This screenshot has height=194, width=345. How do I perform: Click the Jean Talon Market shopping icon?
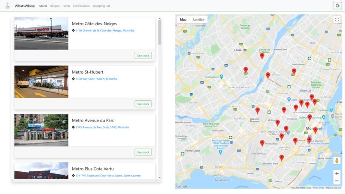[x=289, y=99]
